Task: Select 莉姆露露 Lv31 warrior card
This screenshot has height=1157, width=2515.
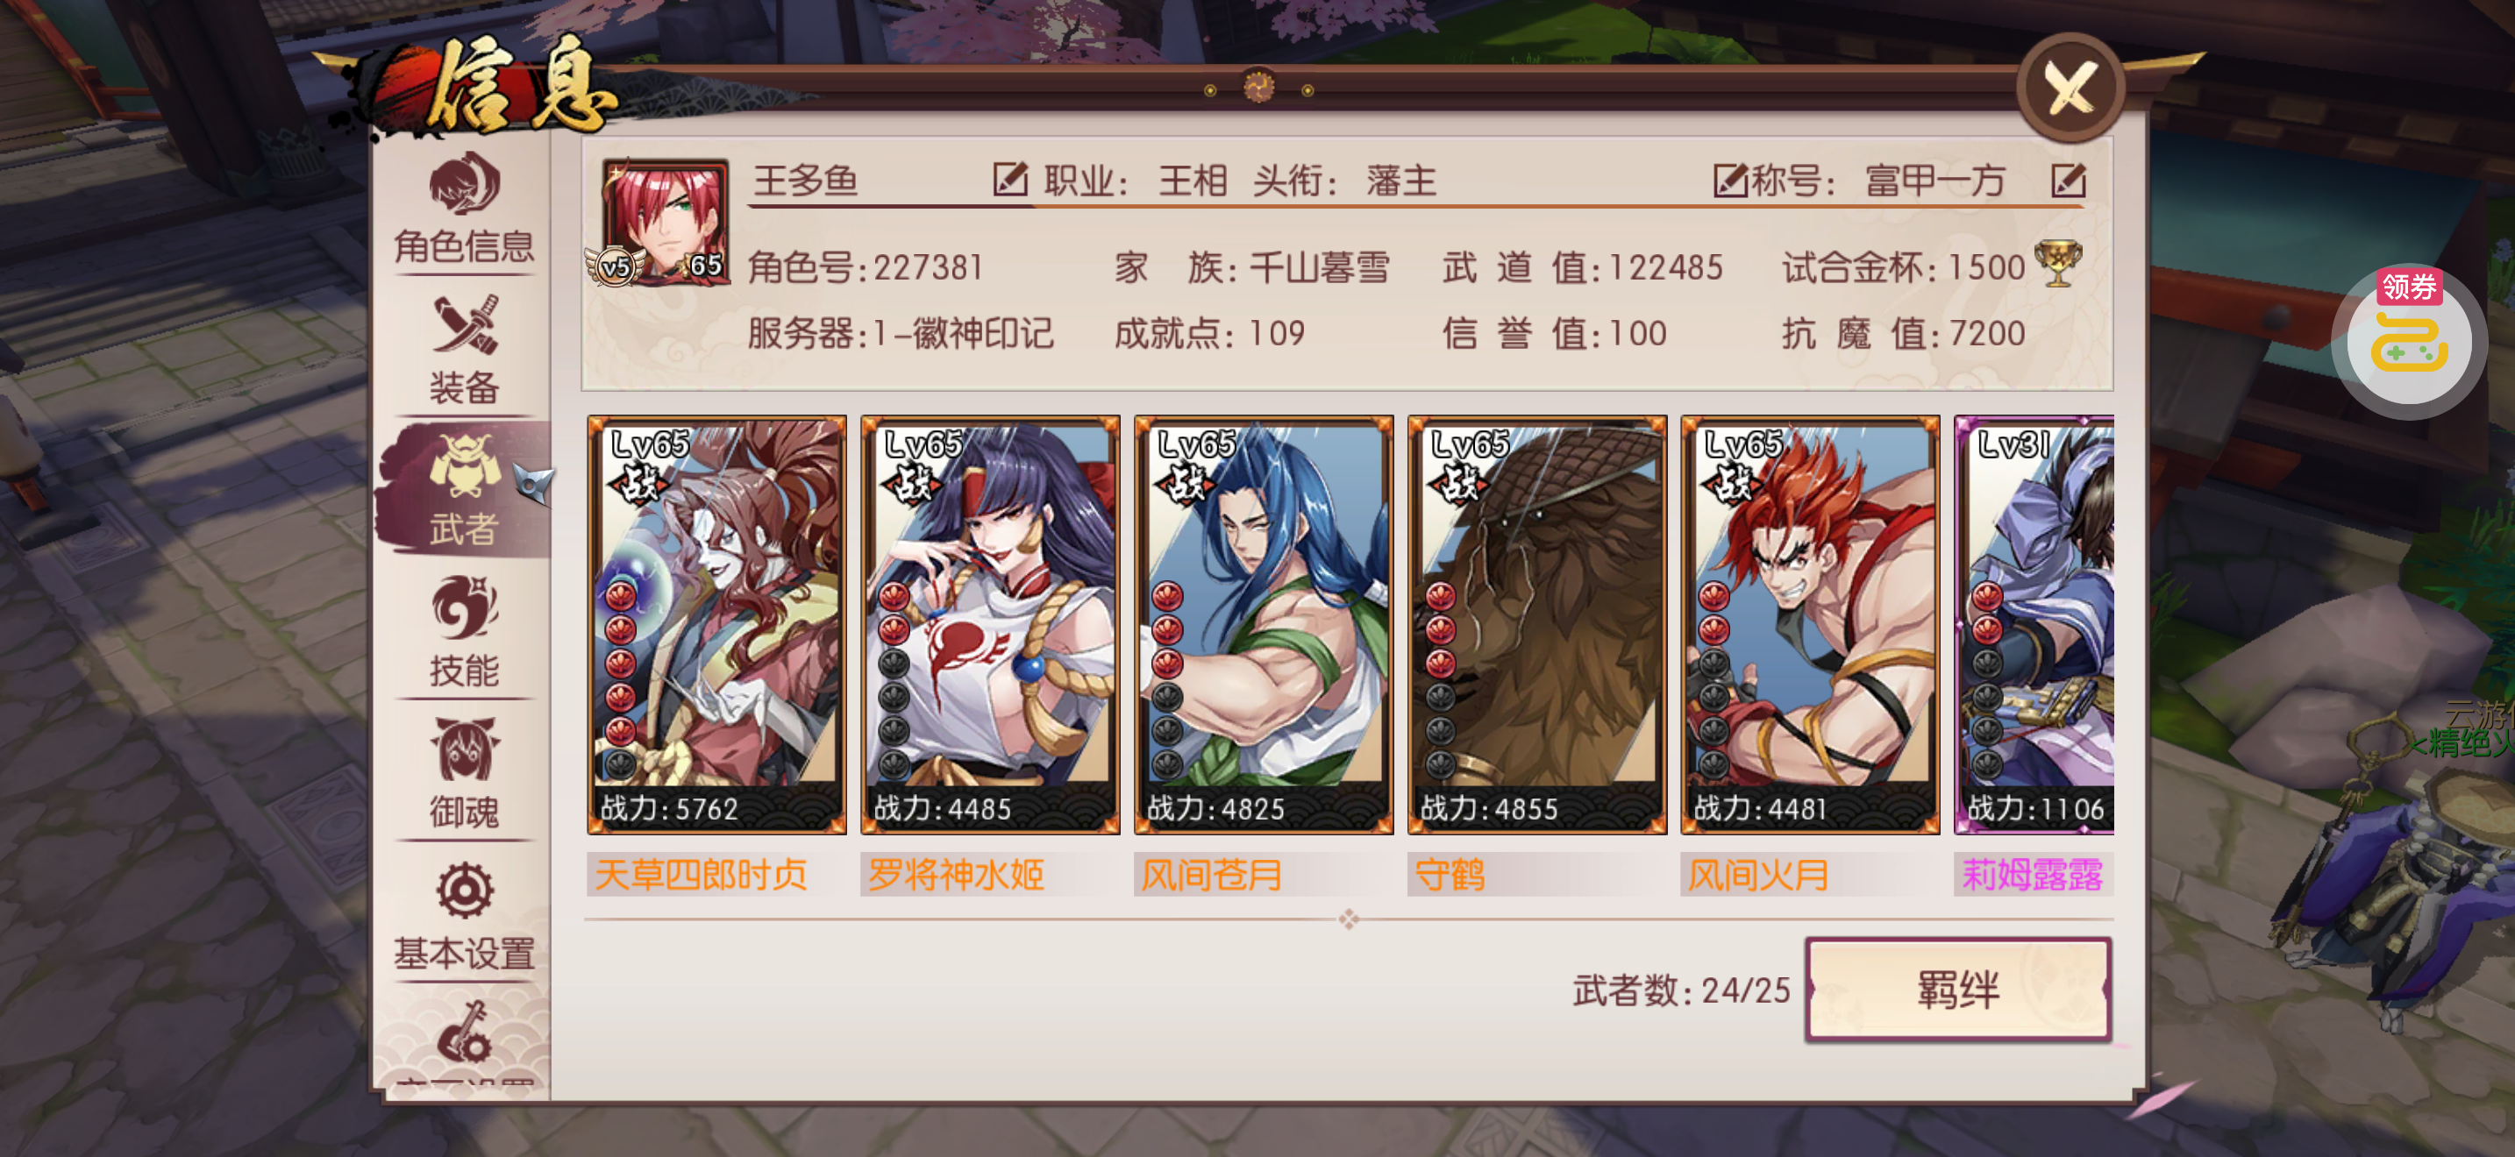Action: [2034, 625]
